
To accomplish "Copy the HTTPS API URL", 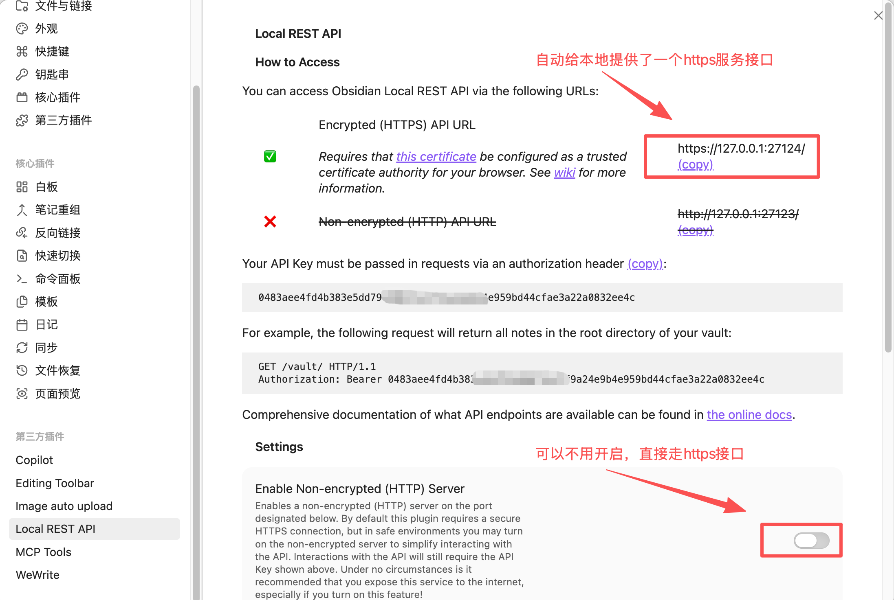I will point(695,164).
